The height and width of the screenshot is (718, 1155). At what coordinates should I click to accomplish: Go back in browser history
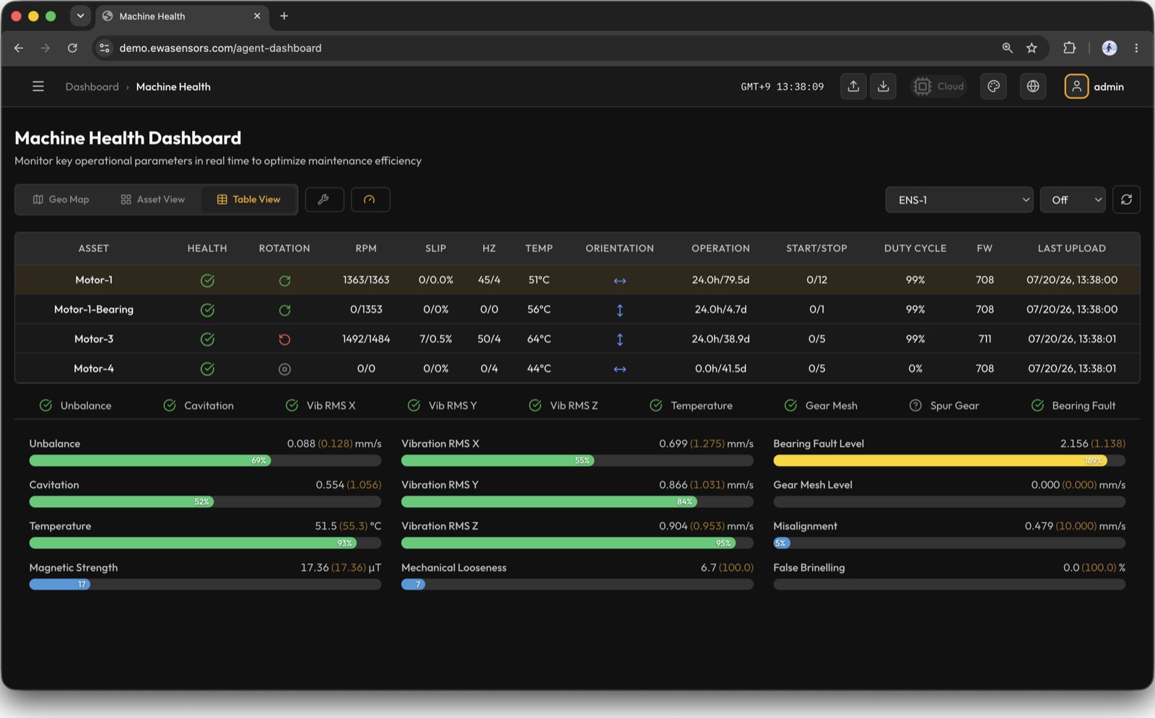click(19, 48)
